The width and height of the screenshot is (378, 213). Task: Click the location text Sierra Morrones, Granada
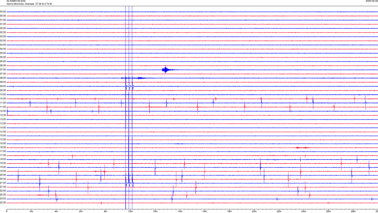pos(20,4)
